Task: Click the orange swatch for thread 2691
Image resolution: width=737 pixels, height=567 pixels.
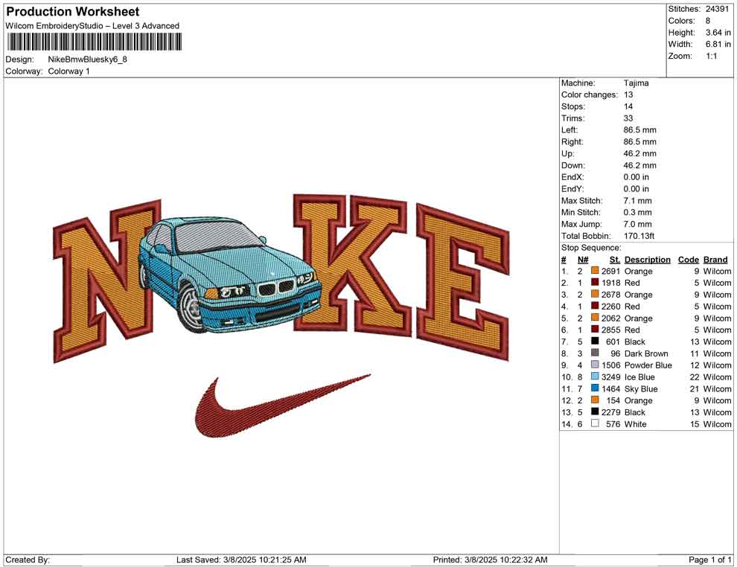Action: pos(595,271)
